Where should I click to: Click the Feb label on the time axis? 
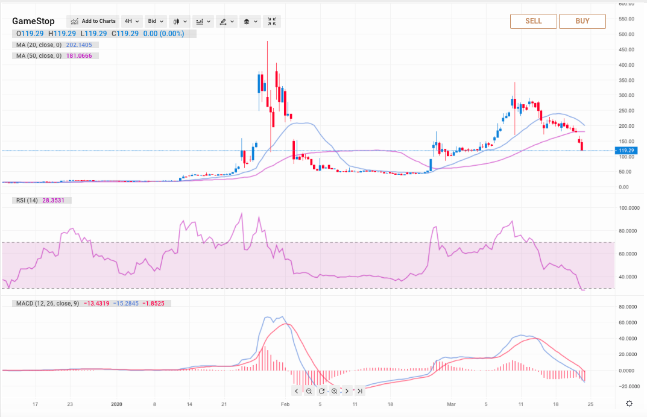point(285,404)
